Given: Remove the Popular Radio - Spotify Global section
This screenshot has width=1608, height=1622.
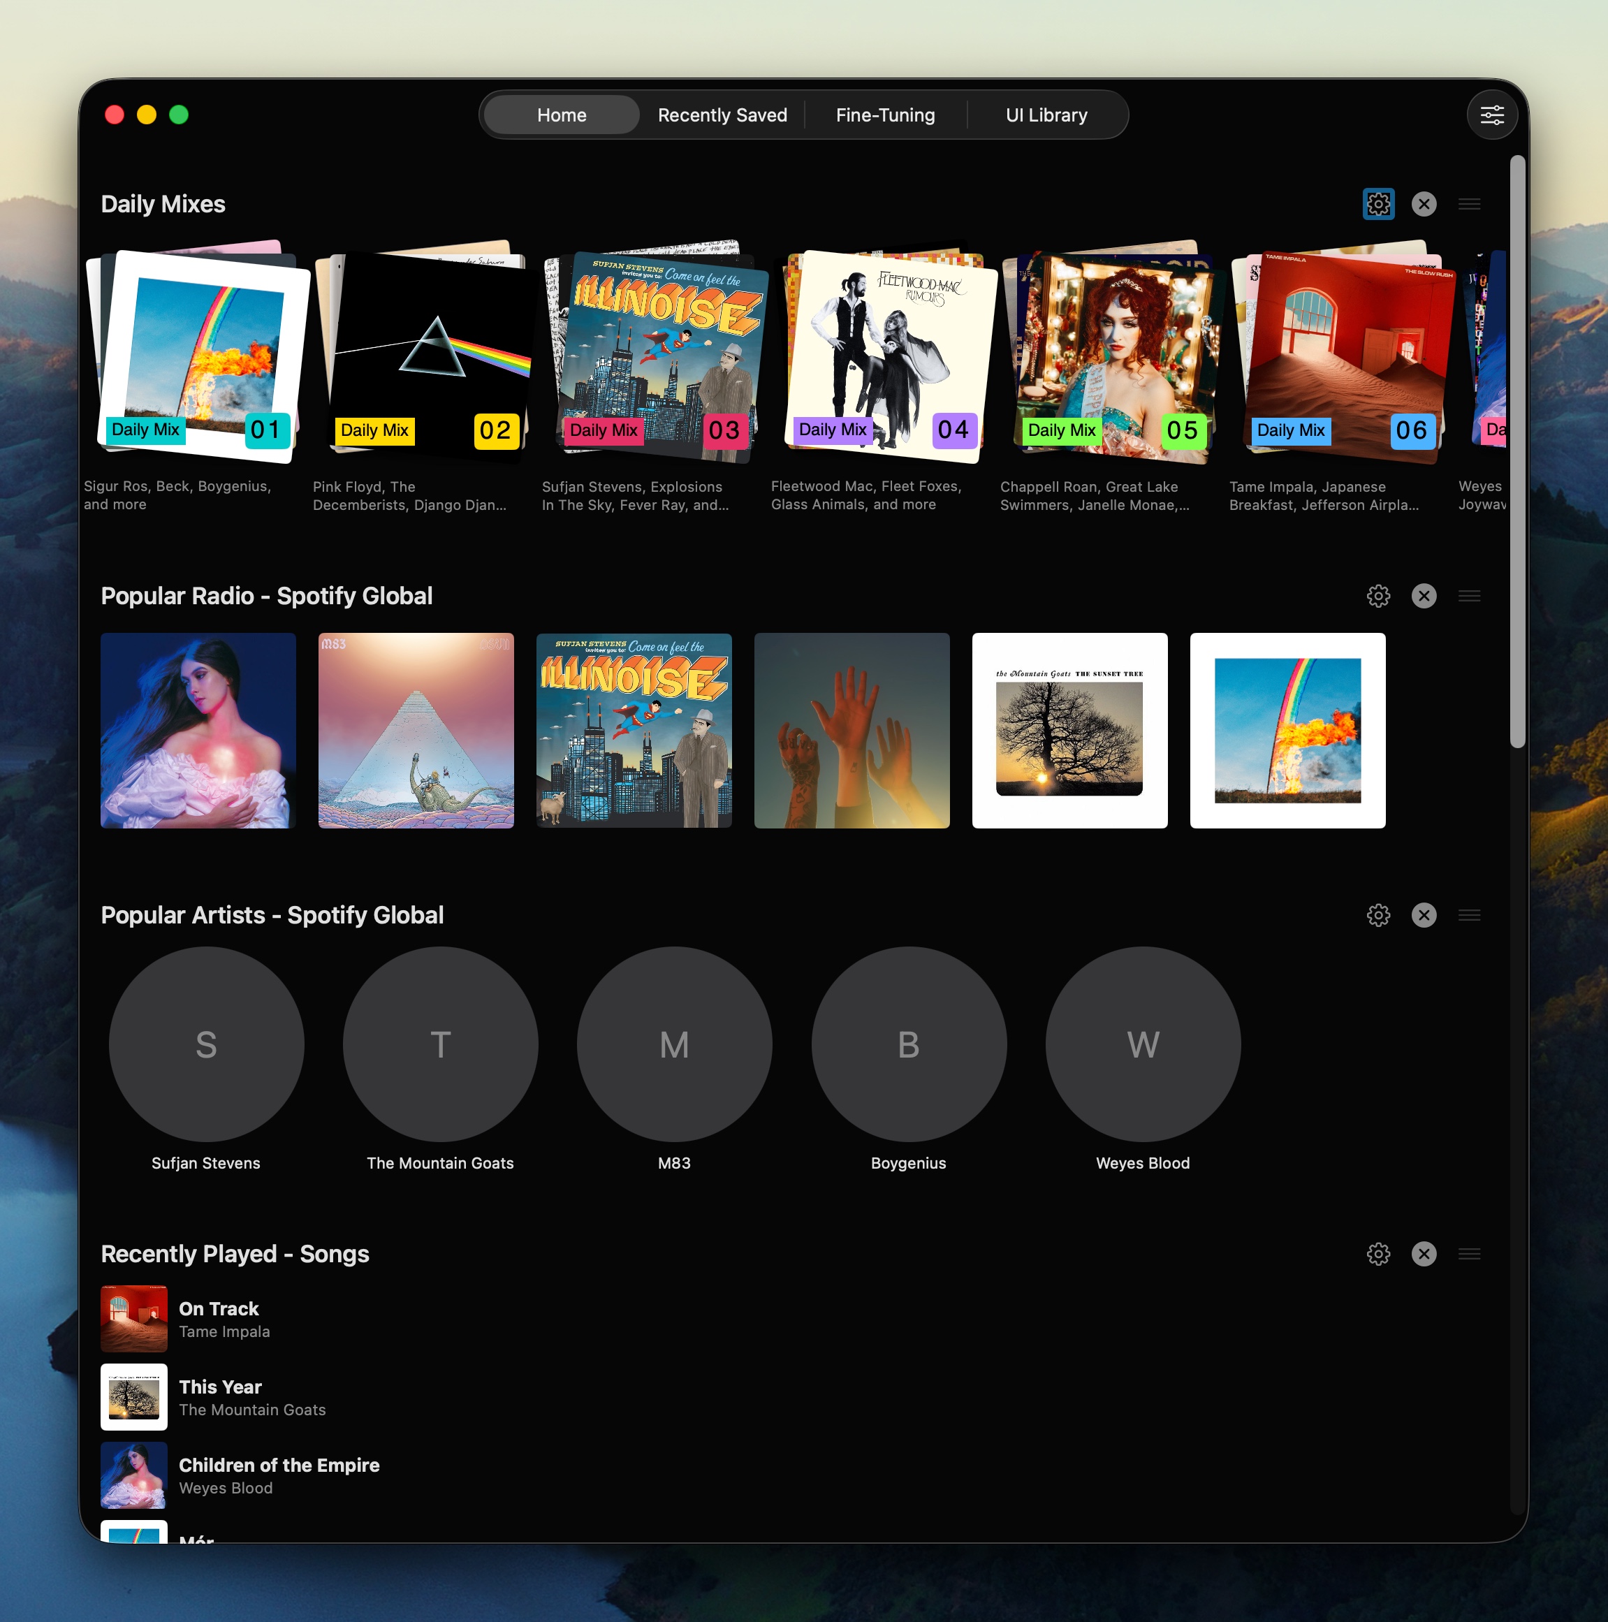Looking at the screenshot, I should point(1424,596).
